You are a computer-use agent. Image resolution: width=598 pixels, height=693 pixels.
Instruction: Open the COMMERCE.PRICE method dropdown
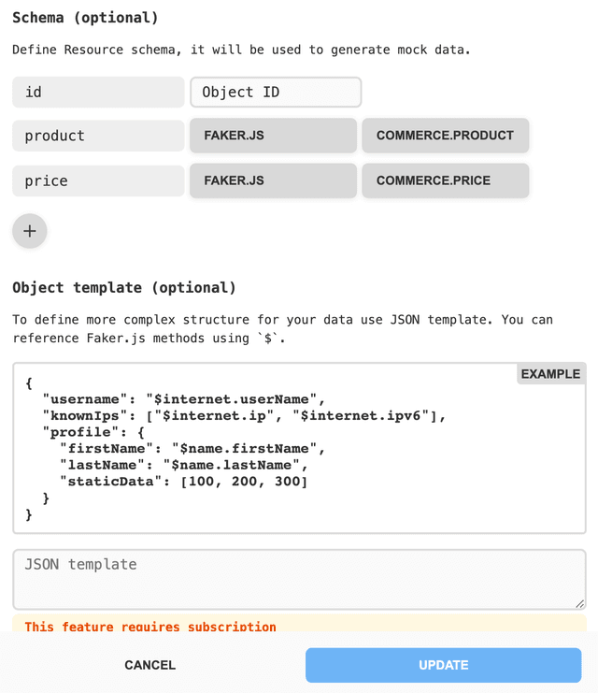coord(445,180)
